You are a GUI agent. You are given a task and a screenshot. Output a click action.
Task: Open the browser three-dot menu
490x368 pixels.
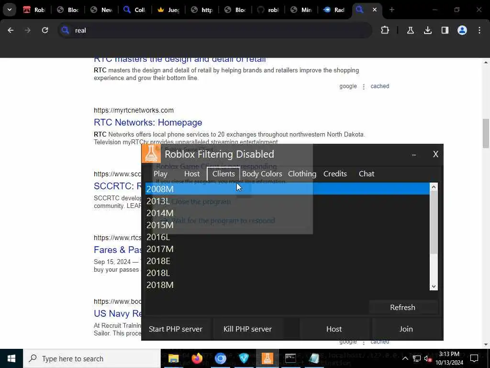[479, 30]
